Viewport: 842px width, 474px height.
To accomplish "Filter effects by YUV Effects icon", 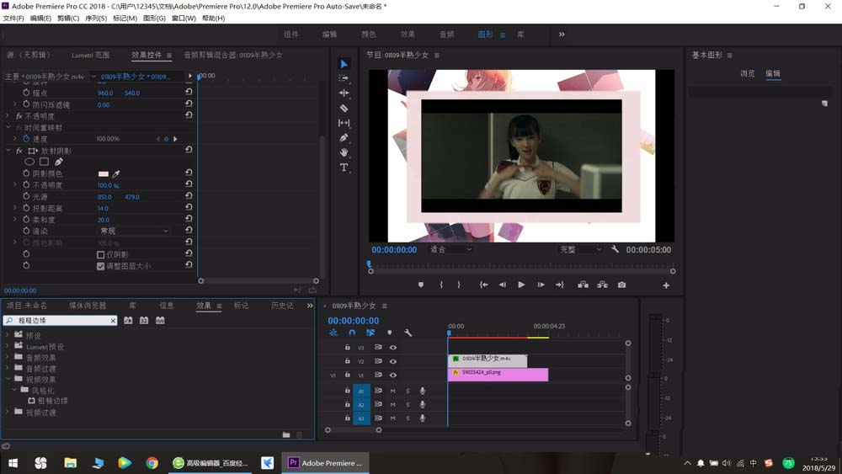I will tap(160, 321).
